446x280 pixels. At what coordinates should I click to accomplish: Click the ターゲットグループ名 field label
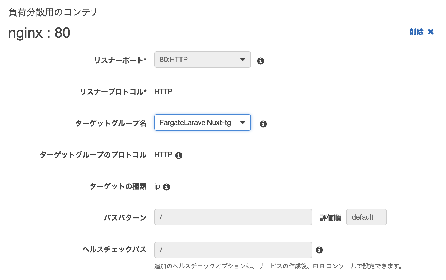pos(111,123)
